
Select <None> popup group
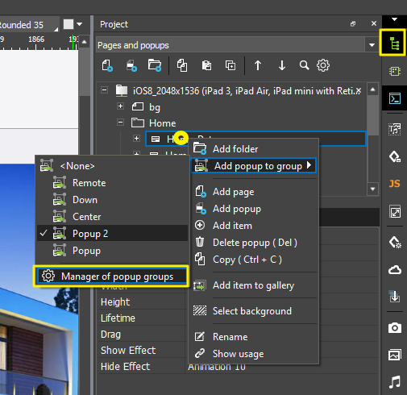click(112, 166)
